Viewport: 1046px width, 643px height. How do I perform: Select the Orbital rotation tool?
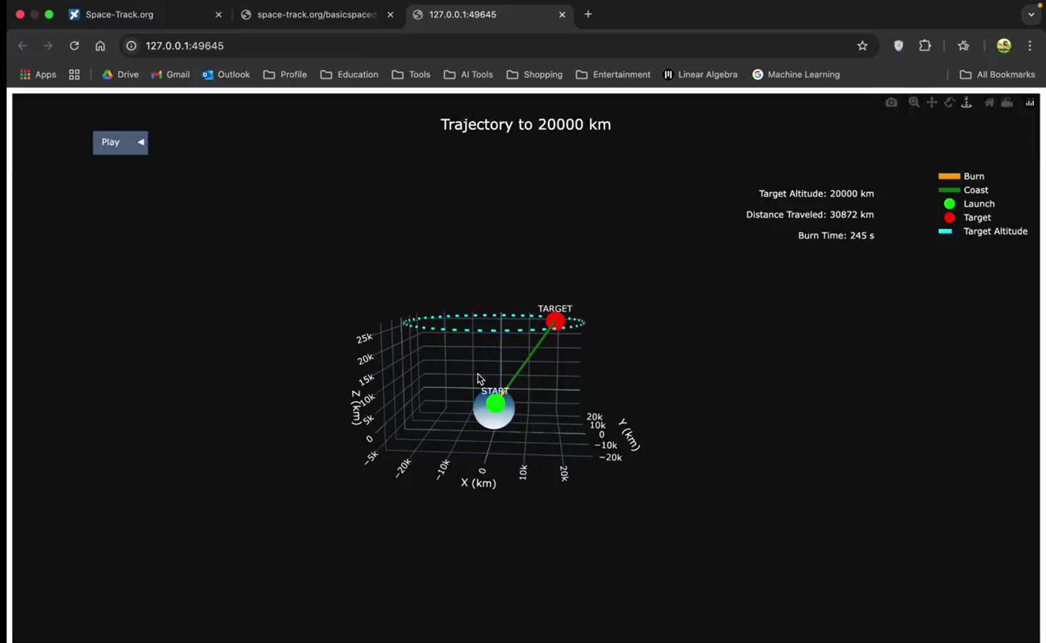pos(949,103)
